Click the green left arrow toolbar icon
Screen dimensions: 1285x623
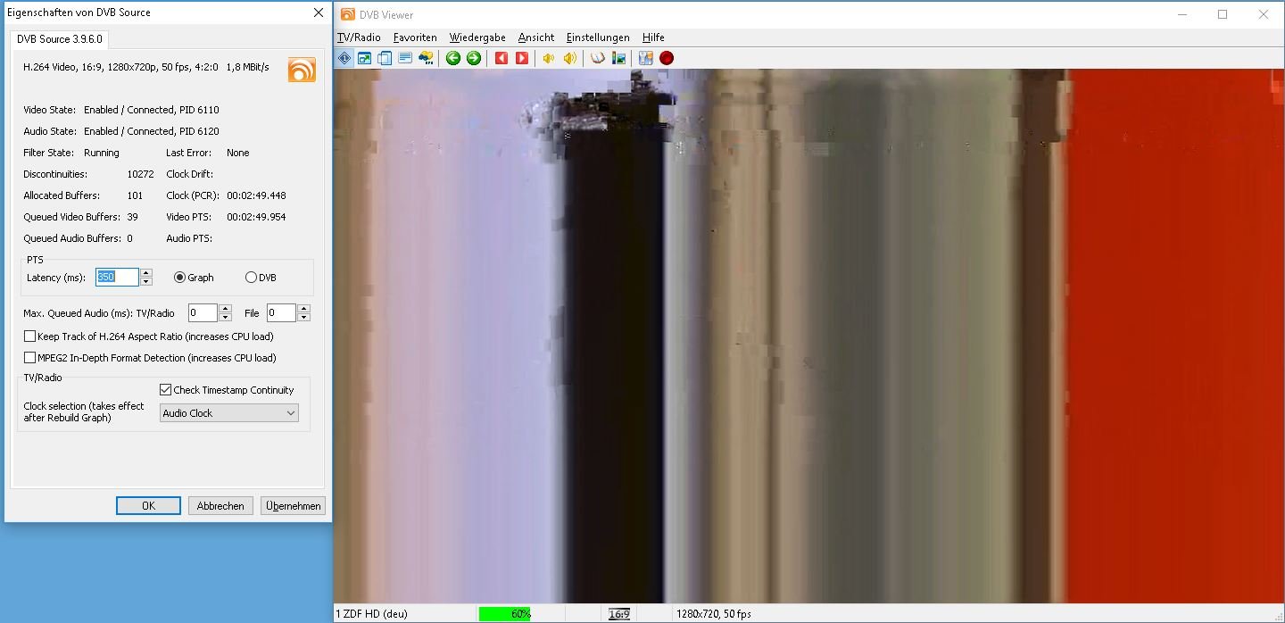pyautogui.click(x=453, y=58)
